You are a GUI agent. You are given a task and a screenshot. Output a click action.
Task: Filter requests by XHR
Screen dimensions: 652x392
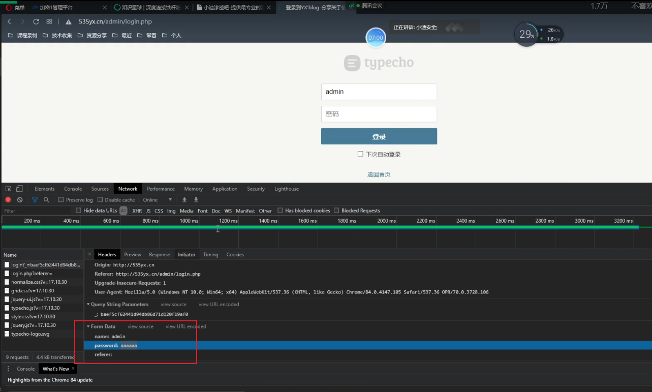point(137,210)
